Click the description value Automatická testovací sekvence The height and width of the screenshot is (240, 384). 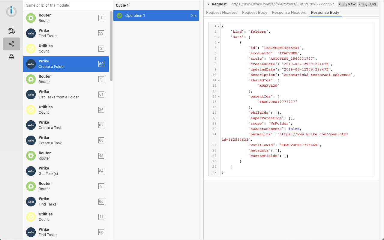pos(317,75)
